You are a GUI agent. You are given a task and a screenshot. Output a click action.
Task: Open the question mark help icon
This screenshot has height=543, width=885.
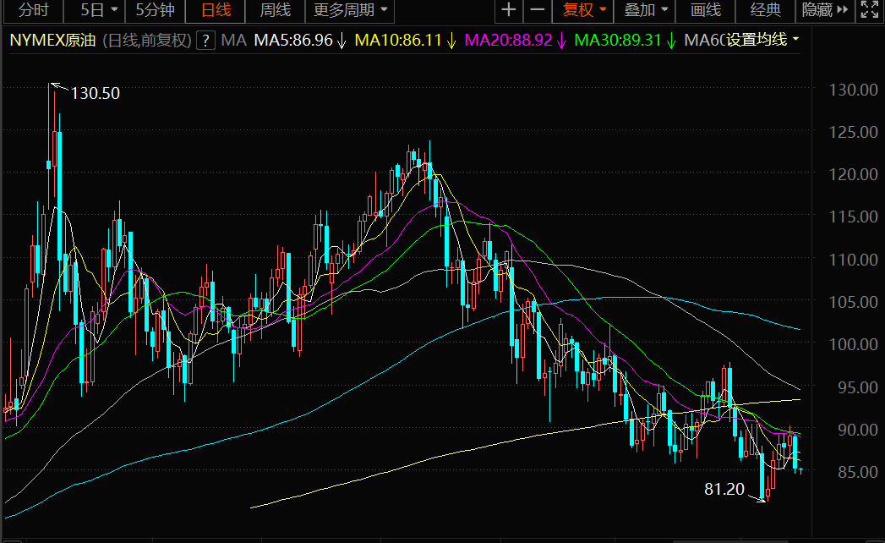[206, 40]
